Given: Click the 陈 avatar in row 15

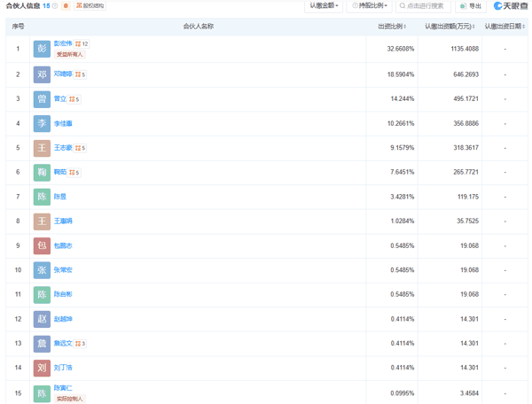Looking at the screenshot, I should tap(42, 393).
